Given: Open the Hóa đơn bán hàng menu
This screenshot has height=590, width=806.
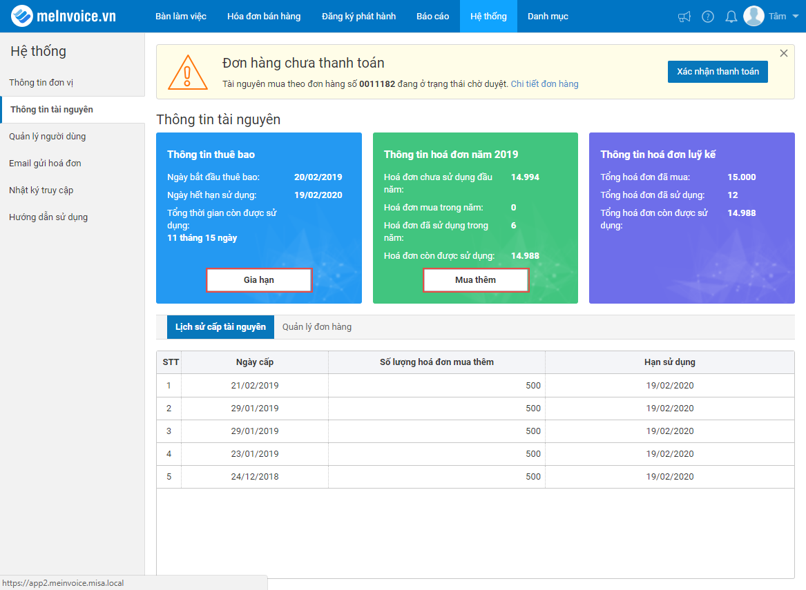Looking at the screenshot, I should click(x=264, y=17).
